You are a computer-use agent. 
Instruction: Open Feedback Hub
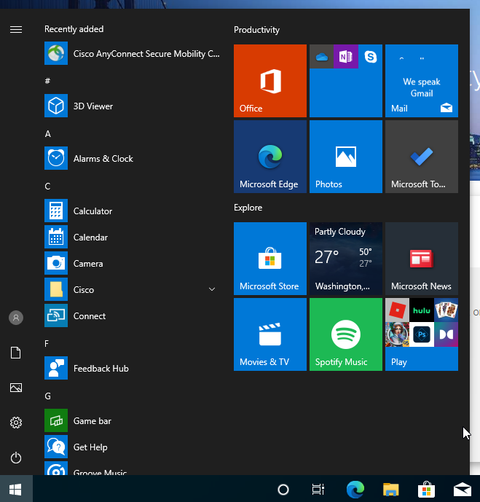[132, 369]
